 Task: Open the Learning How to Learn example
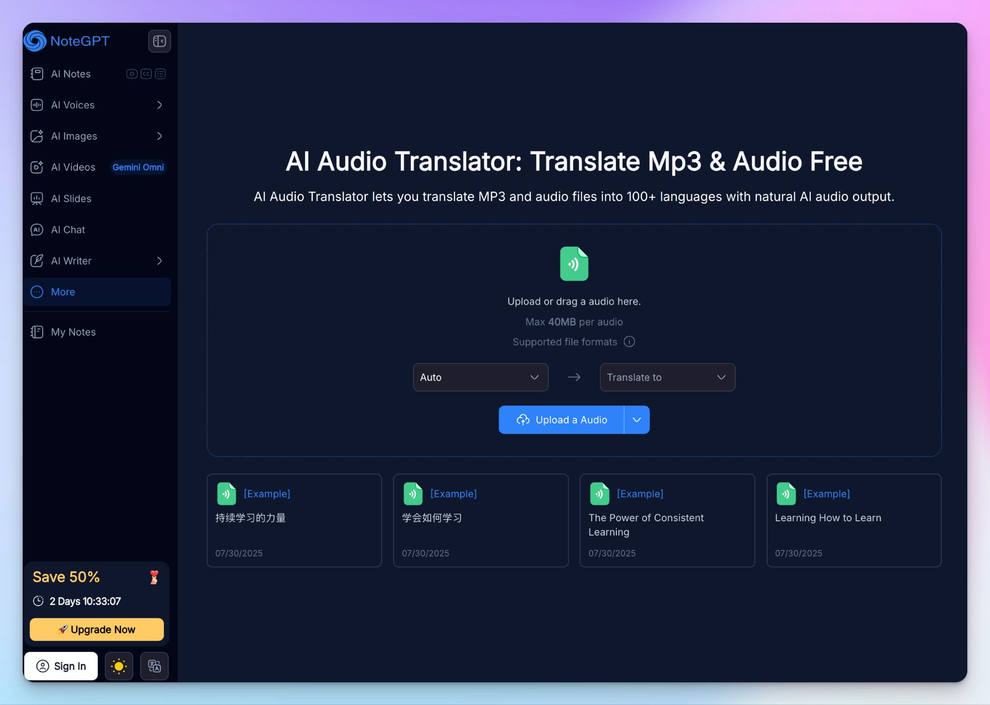[854, 520]
